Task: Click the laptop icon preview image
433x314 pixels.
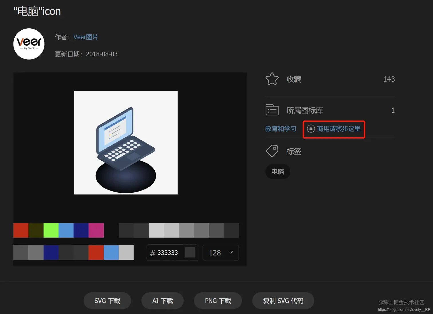Action: [x=125, y=142]
